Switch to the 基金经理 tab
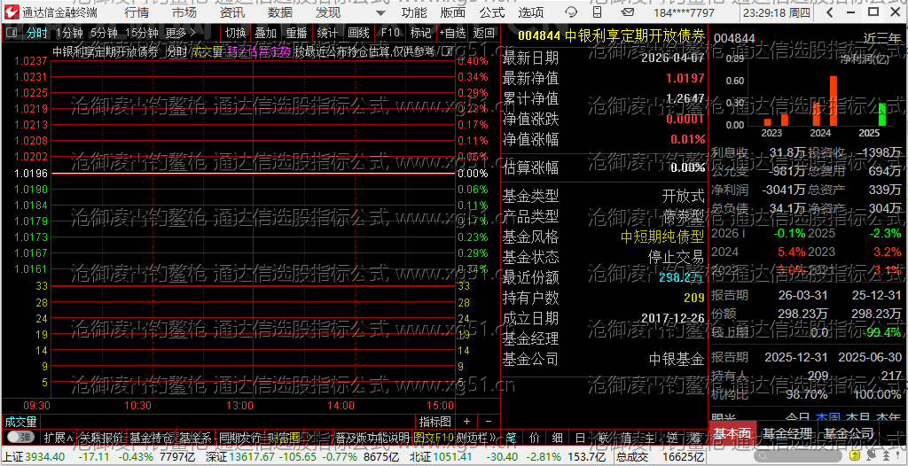 [x=787, y=433]
